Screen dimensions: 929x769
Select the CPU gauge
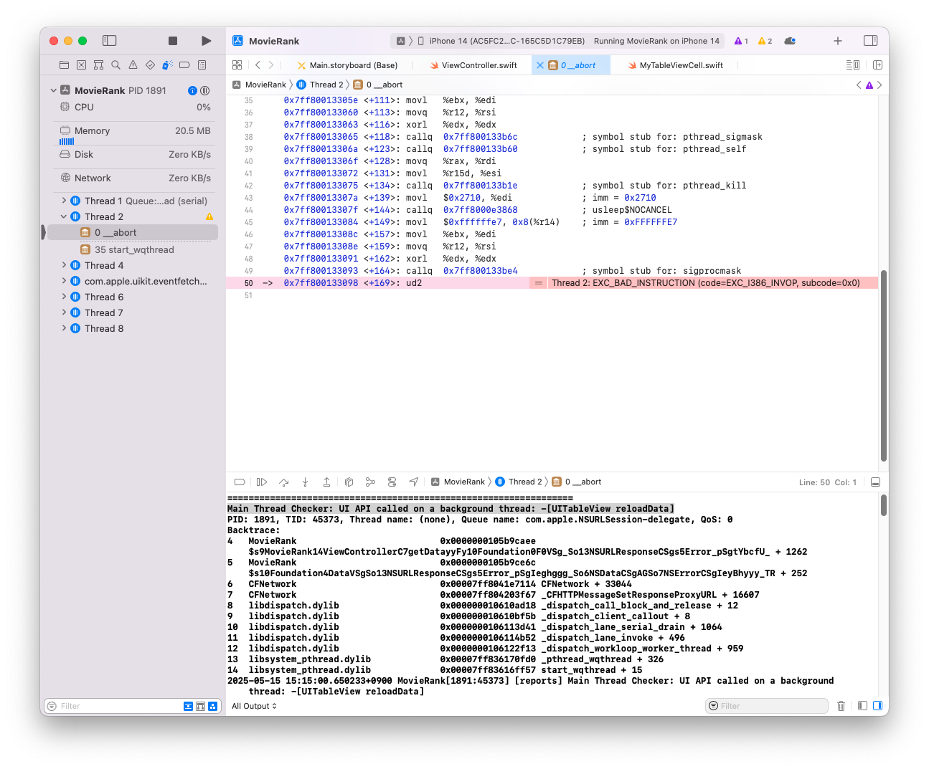click(135, 107)
